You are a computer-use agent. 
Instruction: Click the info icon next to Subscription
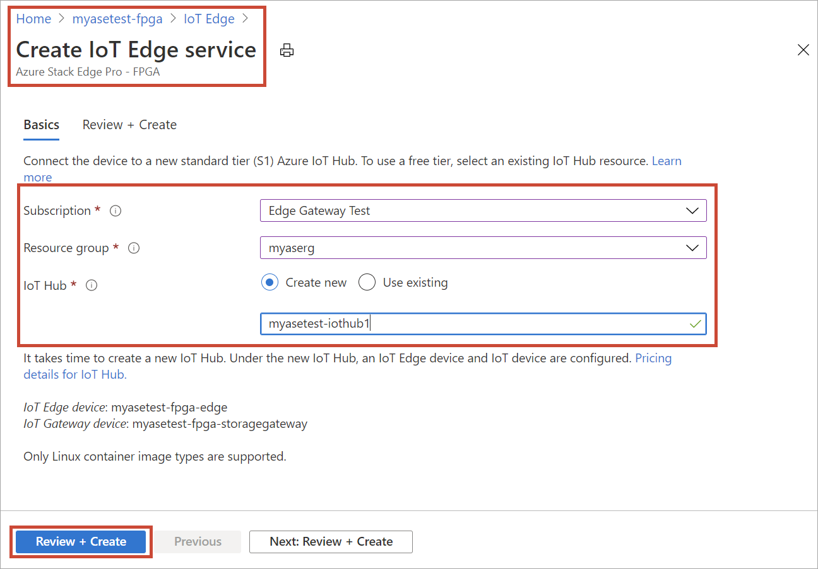point(116,211)
